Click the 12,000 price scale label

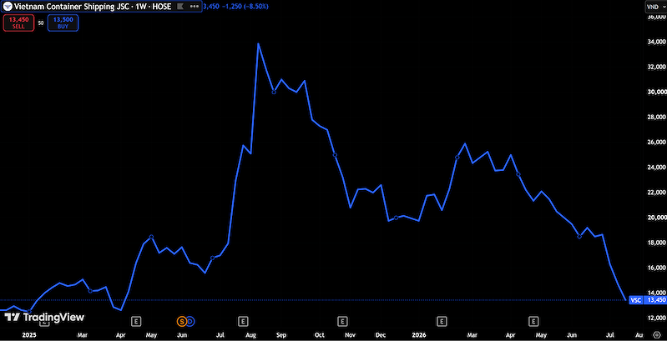655,318
